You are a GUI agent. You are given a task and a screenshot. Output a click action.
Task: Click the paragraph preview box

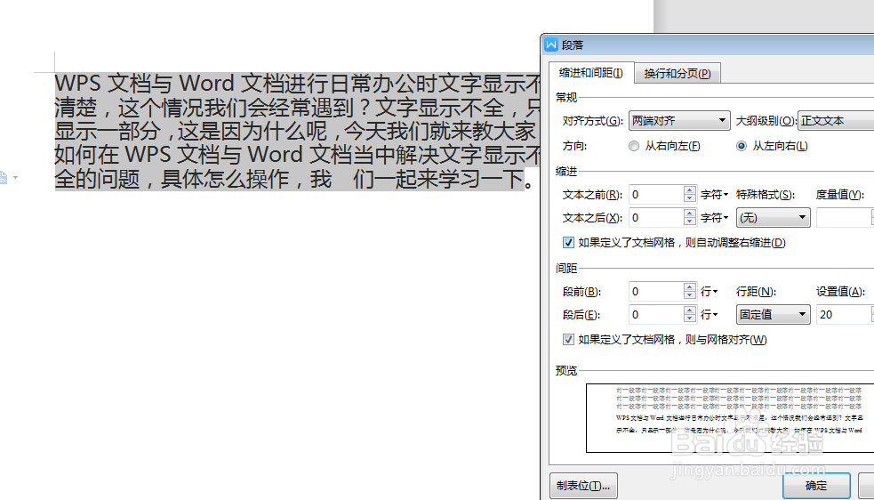click(730, 418)
